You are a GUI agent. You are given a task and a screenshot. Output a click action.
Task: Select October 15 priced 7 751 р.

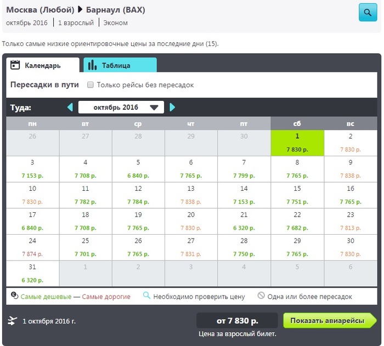297,195
